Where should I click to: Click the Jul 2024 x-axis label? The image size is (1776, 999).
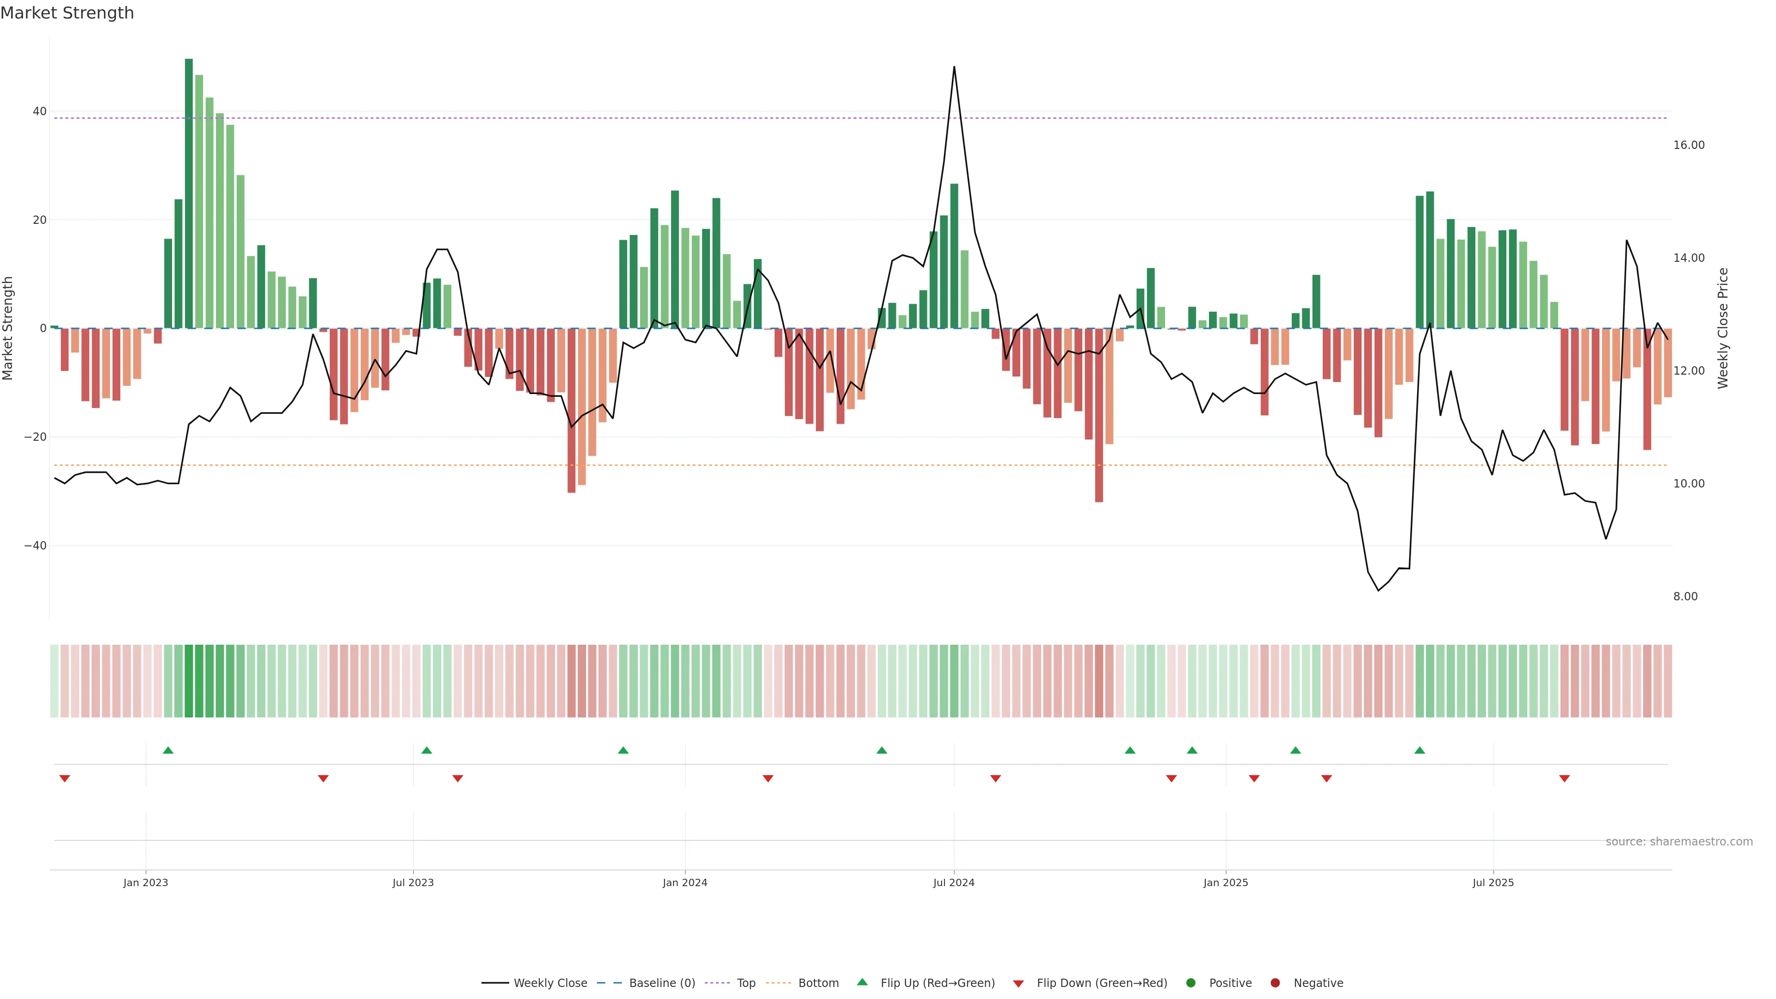[954, 882]
